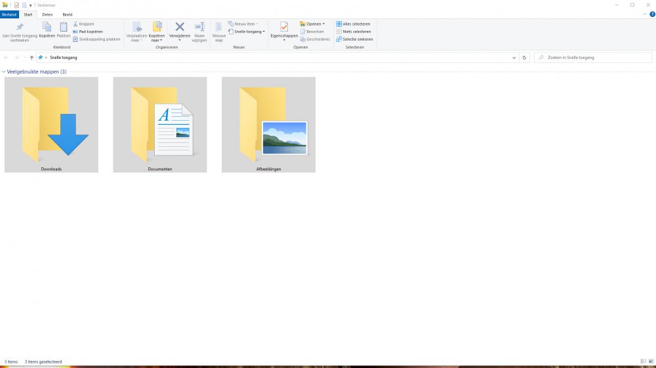The image size is (656, 368).
Task: Open the quick access toolbar customize dropdown
Action: [x=31, y=5]
